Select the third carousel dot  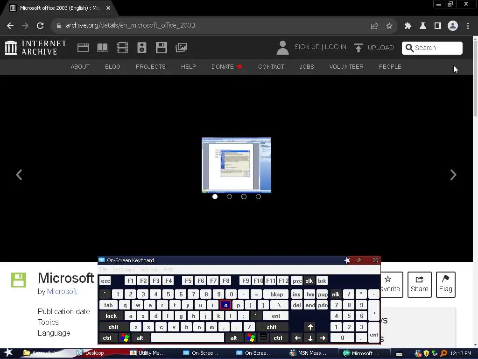[x=244, y=197]
